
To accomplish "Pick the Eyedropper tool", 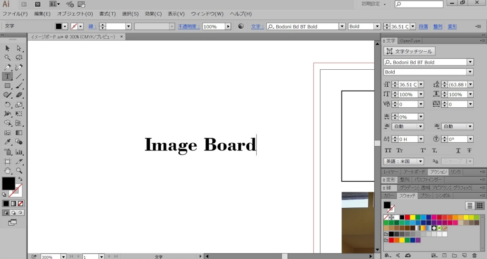I will 8,142.
